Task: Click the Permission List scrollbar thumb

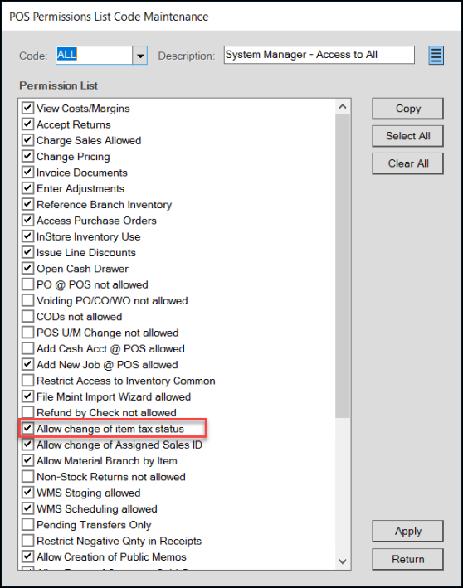Action: click(x=342, y=266)
